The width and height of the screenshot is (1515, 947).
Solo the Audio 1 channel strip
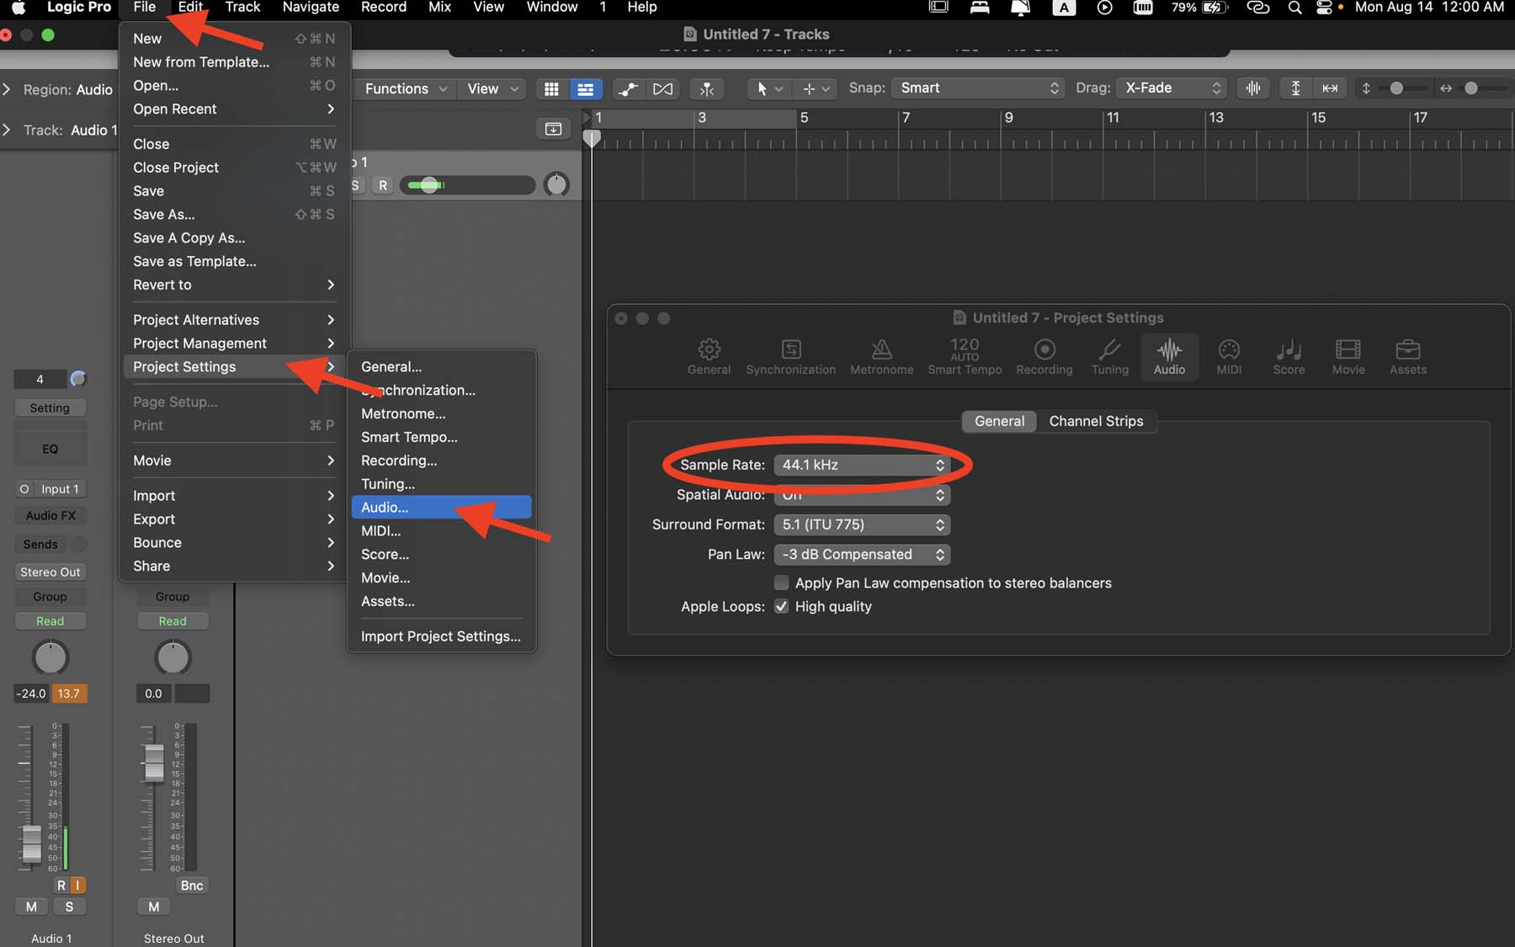click(x=69, y=907)
